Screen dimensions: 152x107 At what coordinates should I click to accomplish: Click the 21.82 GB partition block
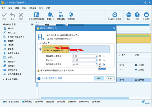(x=55, y=49)
